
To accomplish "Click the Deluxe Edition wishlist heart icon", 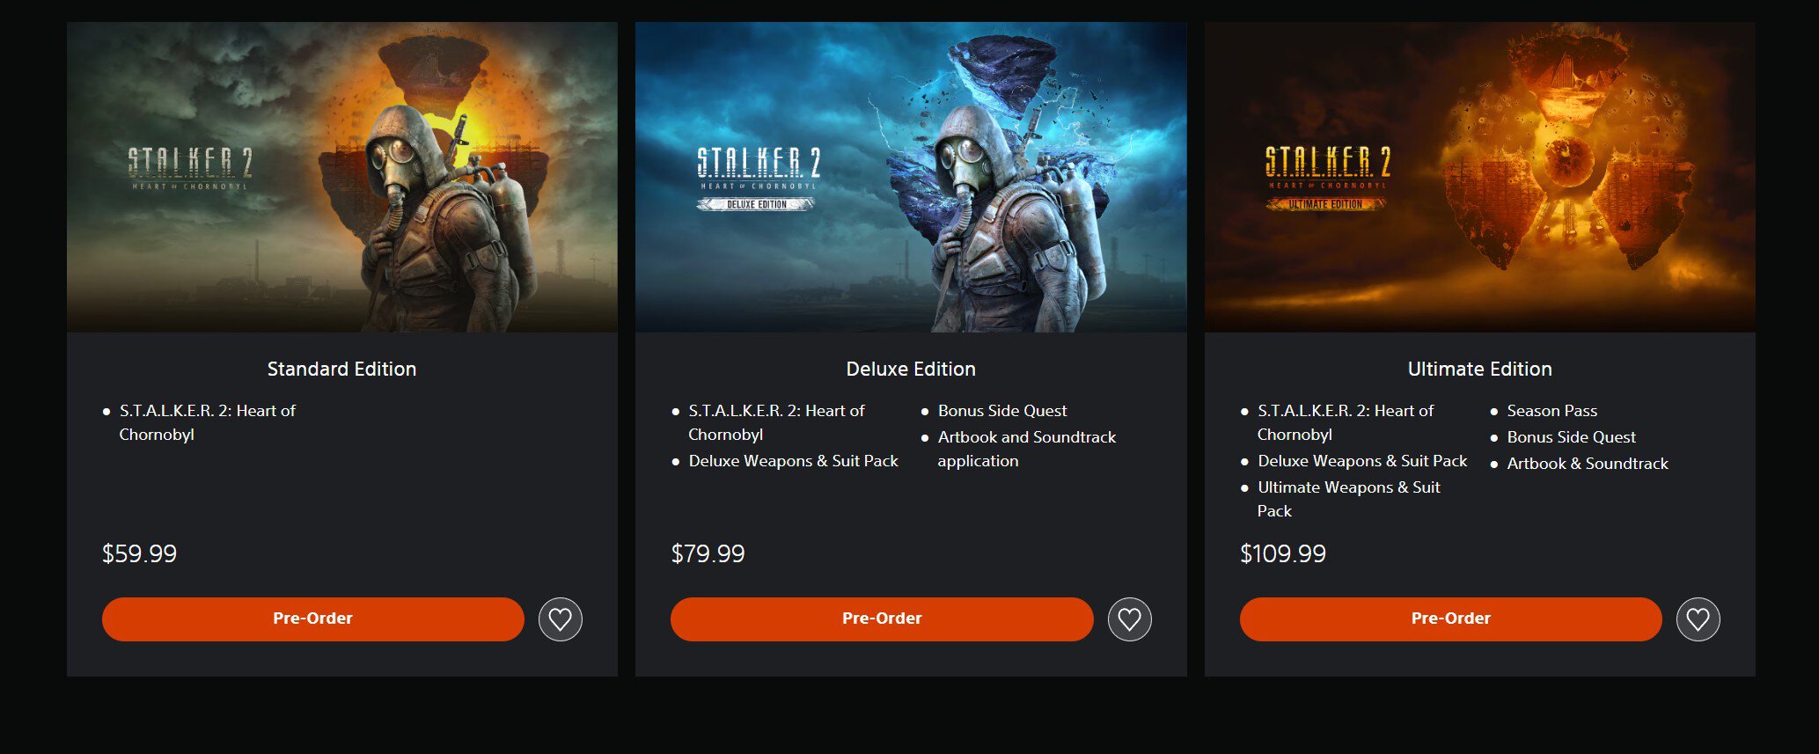I will (1129, 619).
